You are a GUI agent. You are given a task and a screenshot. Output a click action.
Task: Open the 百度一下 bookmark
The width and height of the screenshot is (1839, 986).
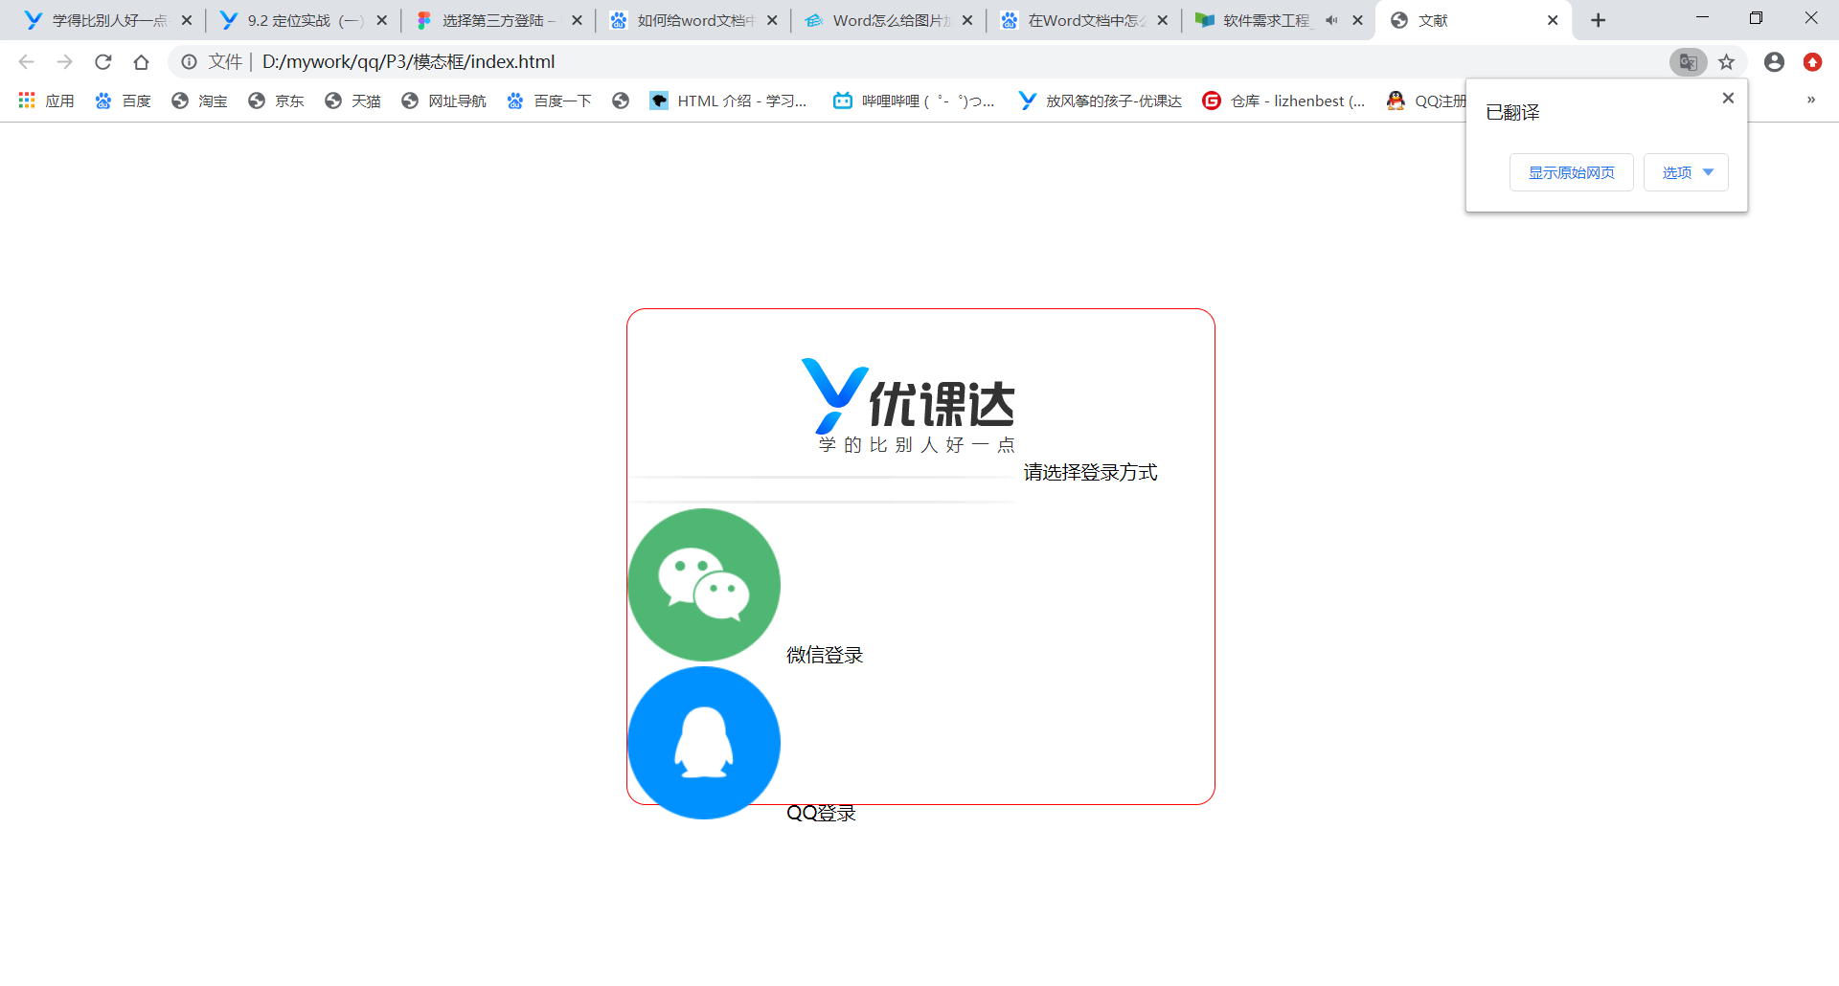[549, 101]
